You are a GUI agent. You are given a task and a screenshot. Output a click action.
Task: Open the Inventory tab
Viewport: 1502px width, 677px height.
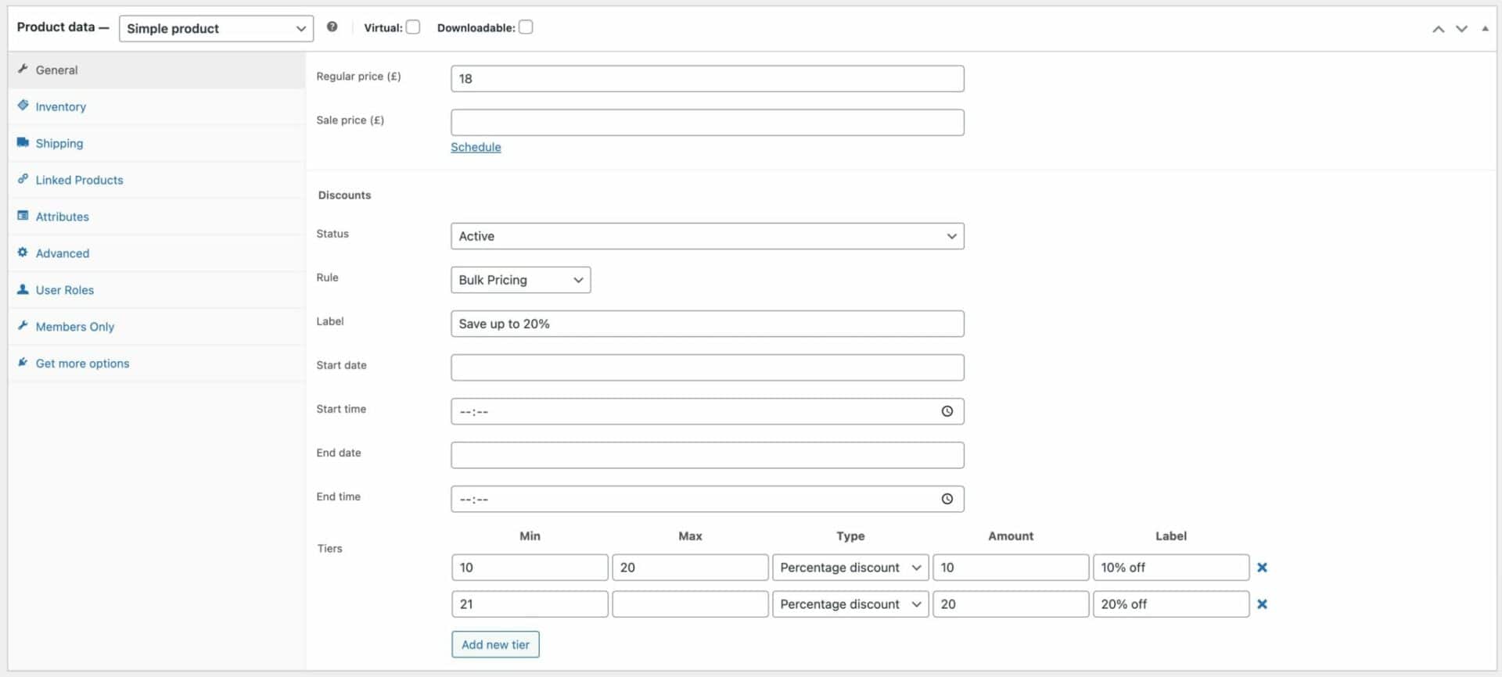point(156,106)
